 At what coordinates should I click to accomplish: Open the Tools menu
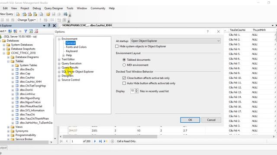click(x=70, y=8)
